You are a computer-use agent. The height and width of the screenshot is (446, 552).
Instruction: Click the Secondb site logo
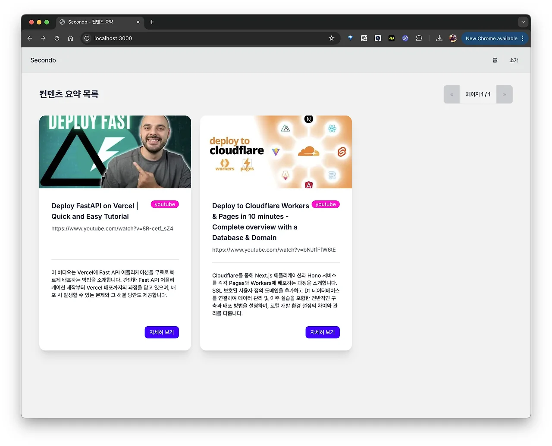click(x=43, y=60)
